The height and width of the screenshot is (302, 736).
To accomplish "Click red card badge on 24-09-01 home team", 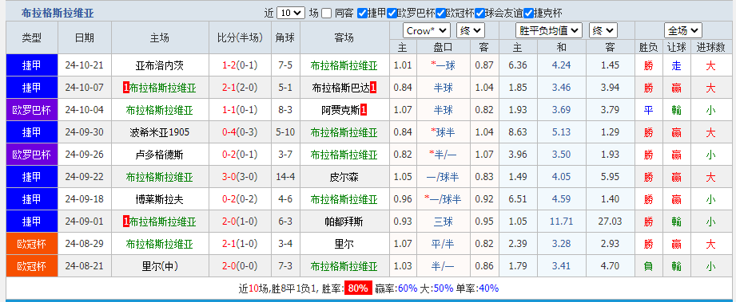I will [x=125, y=222].
